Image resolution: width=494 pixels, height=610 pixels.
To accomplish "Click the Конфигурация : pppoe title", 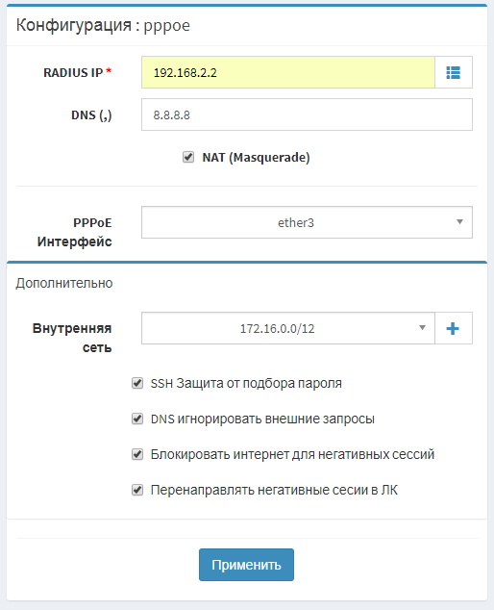I will (103, 25).
